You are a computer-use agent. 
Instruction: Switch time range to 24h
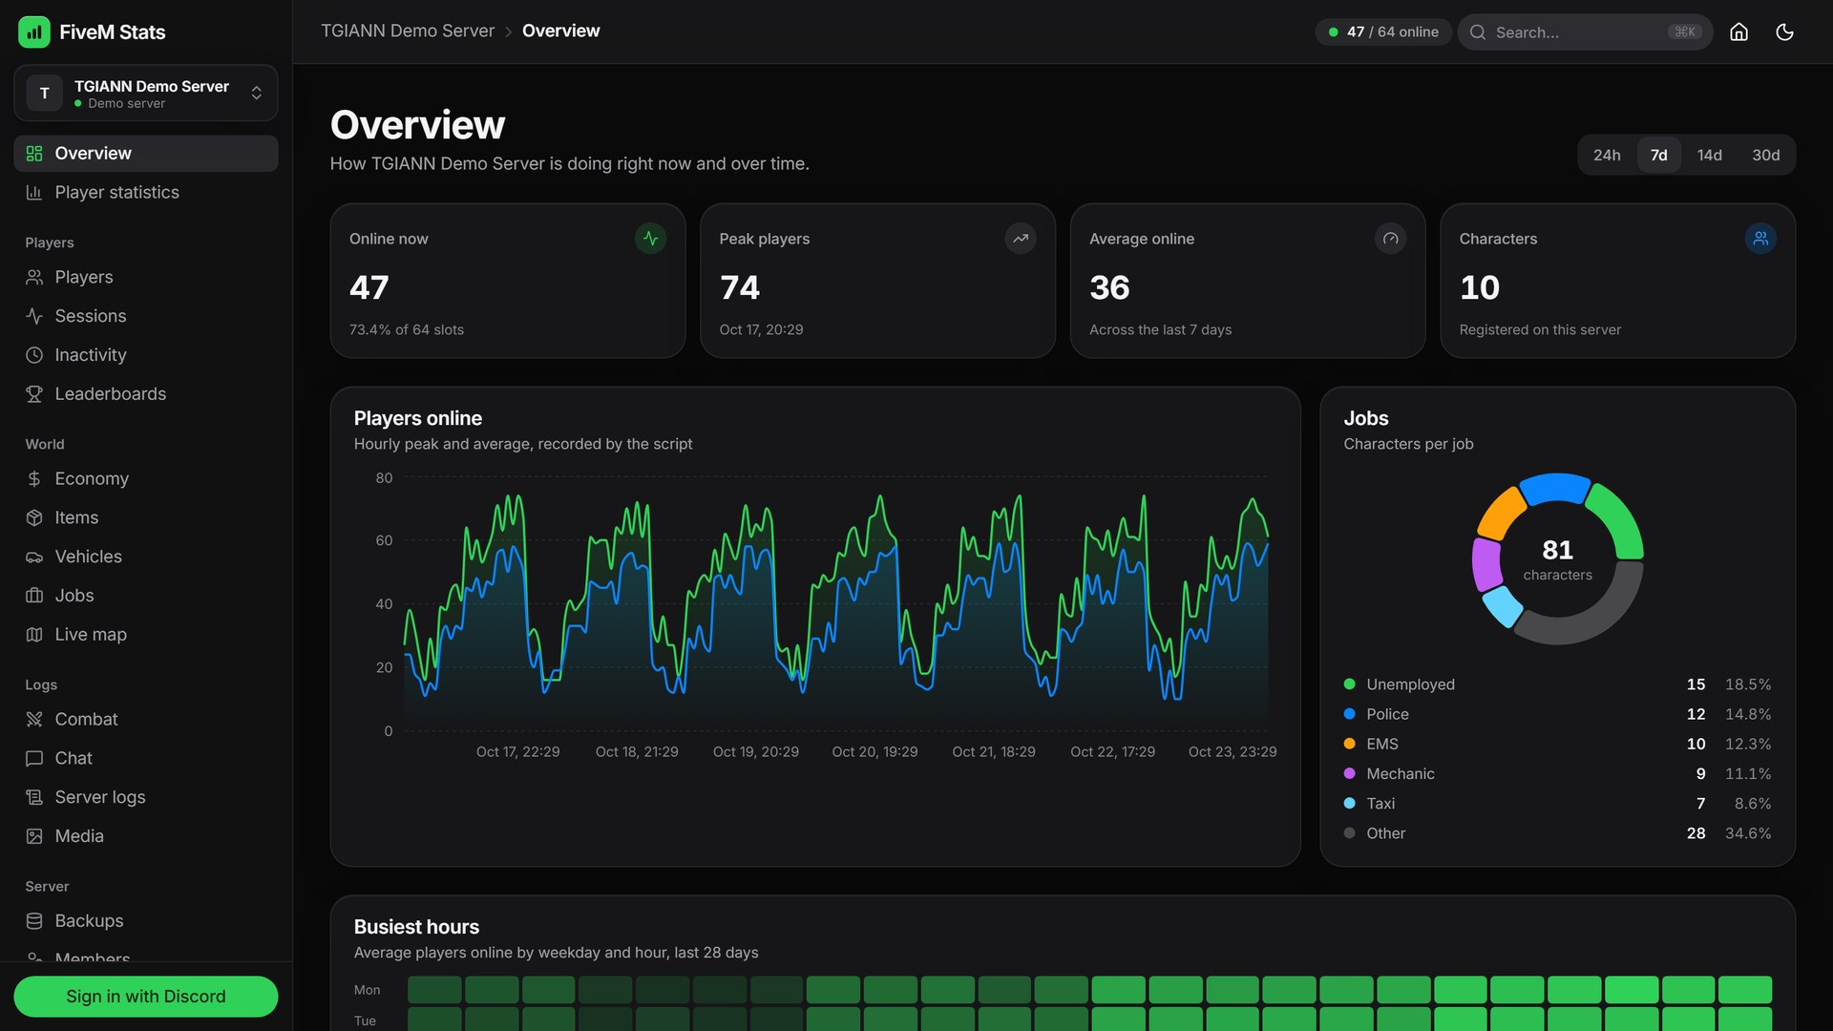pos(1607,155)
